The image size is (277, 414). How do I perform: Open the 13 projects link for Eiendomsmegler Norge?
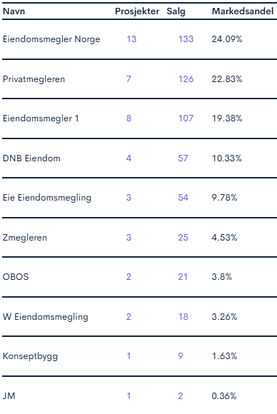131,39
